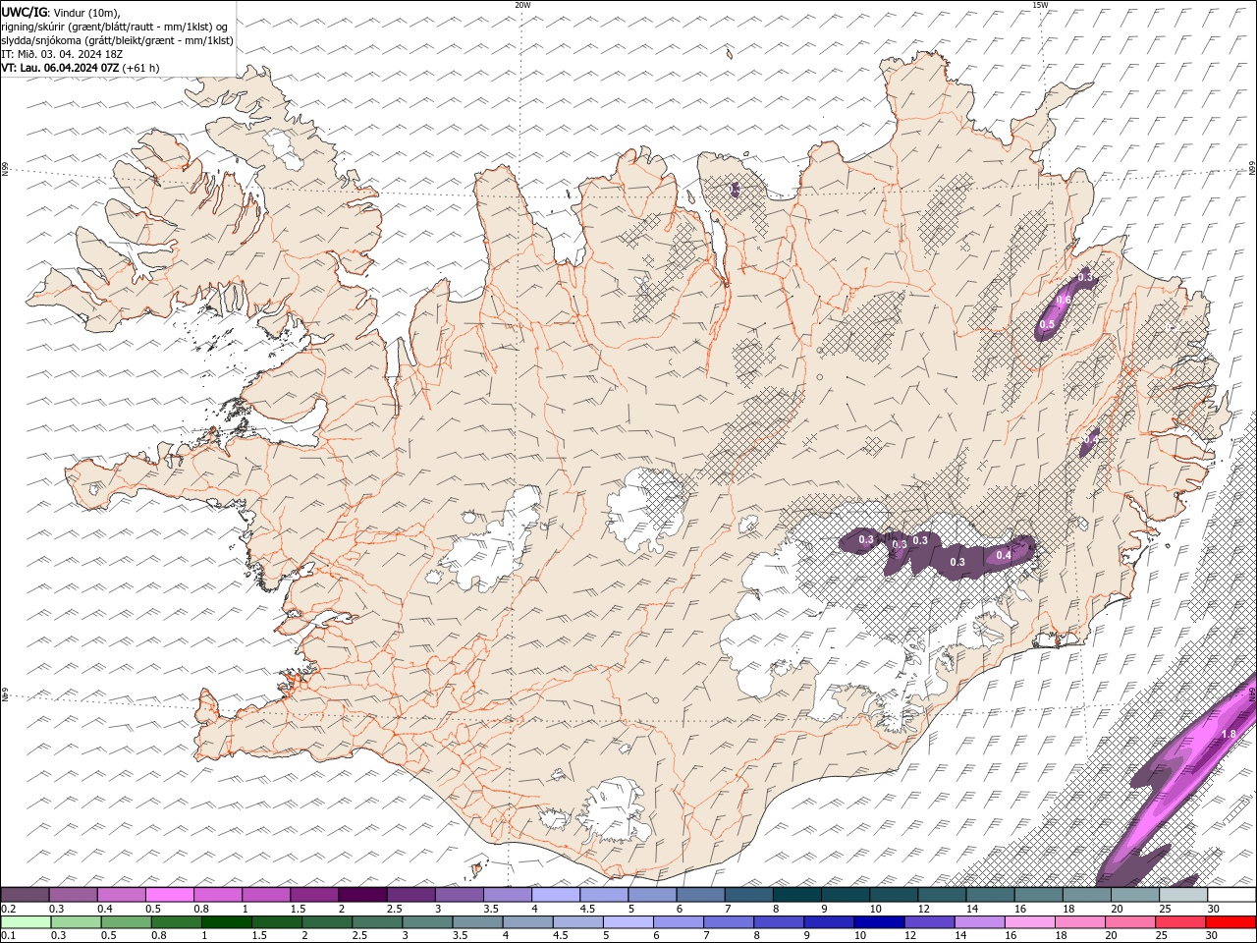Pick the light lavender upper swatch starting at 4
The width and height of the screenshot is (1257, 943).
coord(555,895)
